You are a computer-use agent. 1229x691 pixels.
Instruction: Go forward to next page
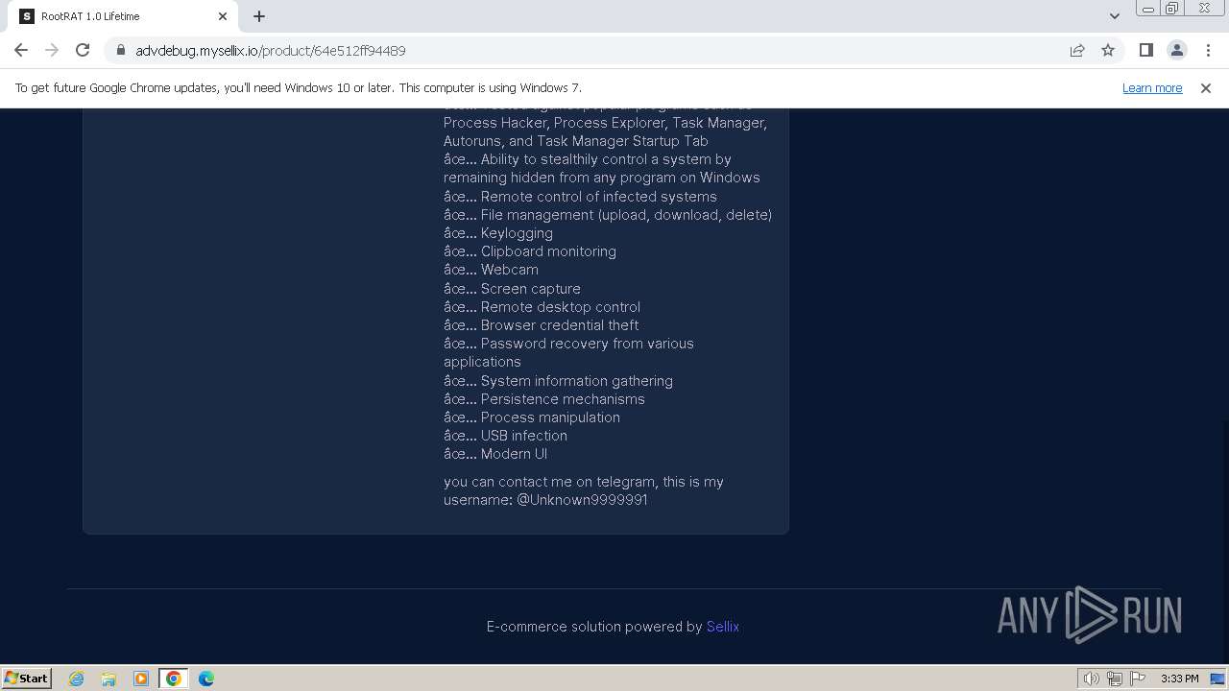[x=52, y=50]
